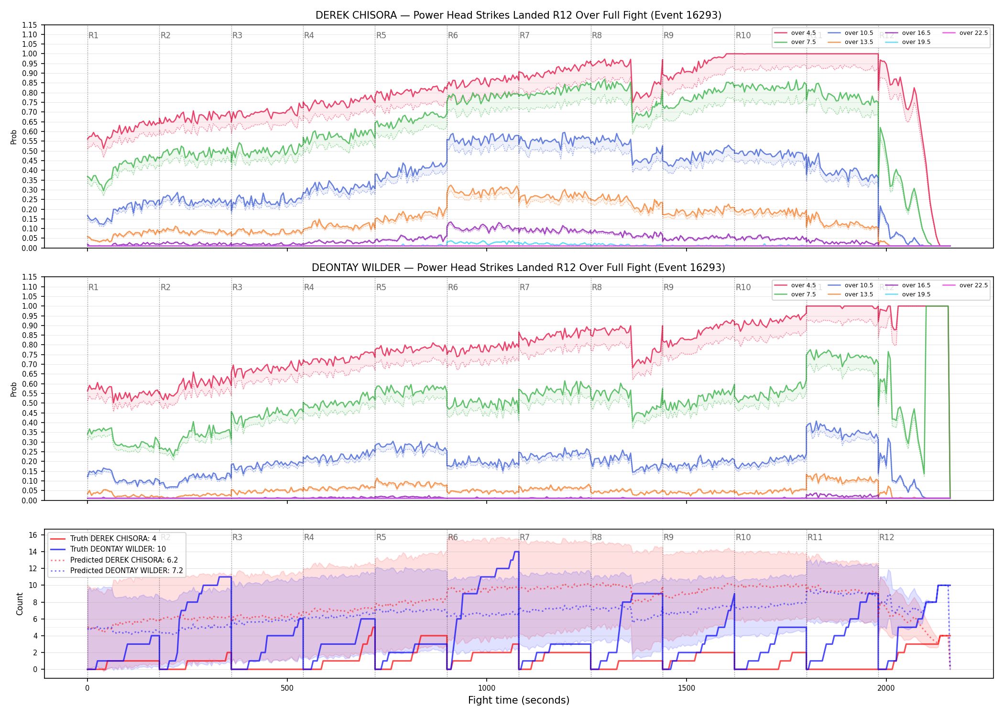Click the R3 label in the Count chart

click(237, 537)
